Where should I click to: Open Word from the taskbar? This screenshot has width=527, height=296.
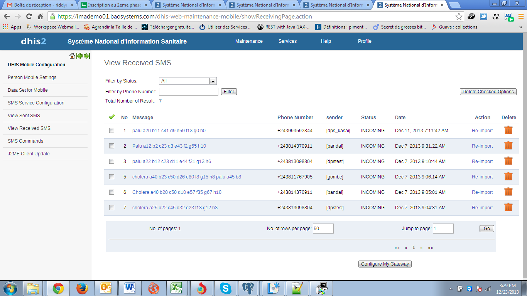coord(130,288)
